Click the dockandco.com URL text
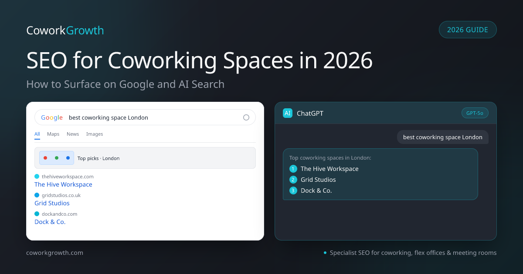This screenshot has width=523, height=274. tap(59, 214)
